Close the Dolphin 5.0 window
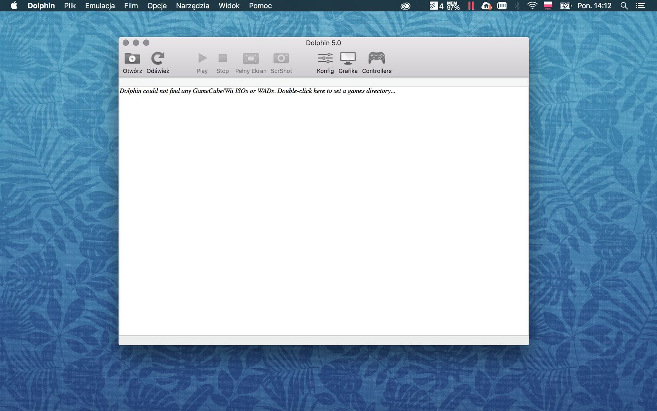 [x=126, y=43]
